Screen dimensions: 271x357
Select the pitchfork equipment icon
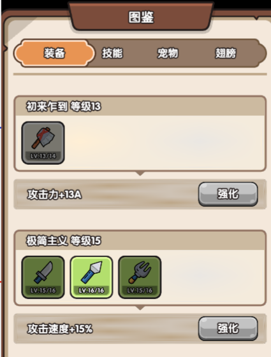point(140,277)
